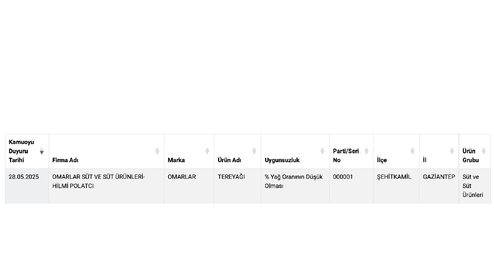Image resolution: width=494 pixels, height=278 pixels.
Task: Click the Marka header label
Action: pyautogui.click(x=176, y=160)
